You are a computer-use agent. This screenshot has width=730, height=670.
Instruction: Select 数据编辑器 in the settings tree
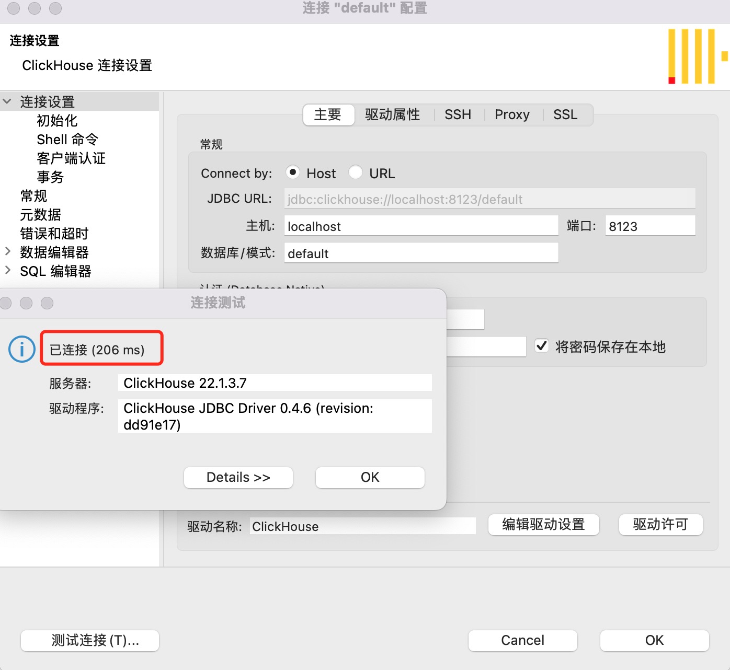[x=54, y=252]
